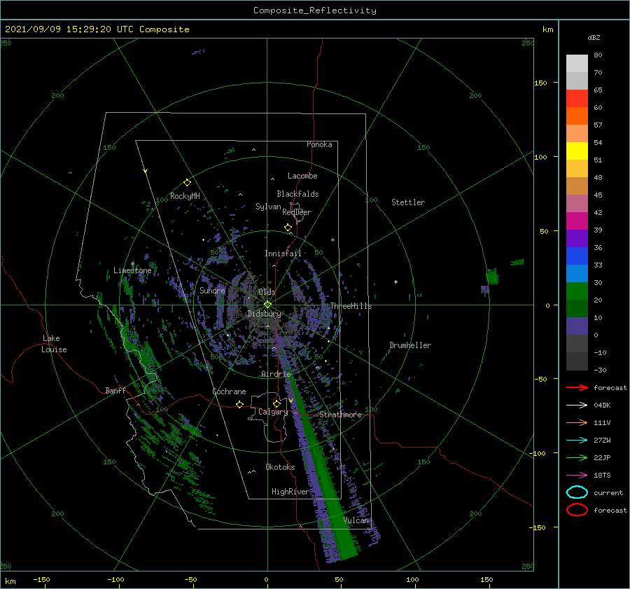Click the Ponoka city label
Image resolution: width=630 pixels, height=589 pixels.
pos(319,144)
